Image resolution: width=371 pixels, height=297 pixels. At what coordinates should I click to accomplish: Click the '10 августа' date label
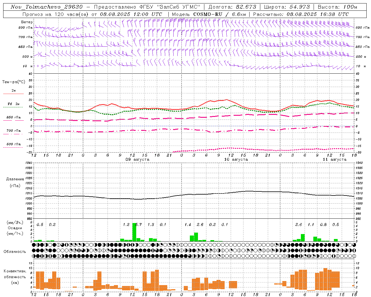236,160
